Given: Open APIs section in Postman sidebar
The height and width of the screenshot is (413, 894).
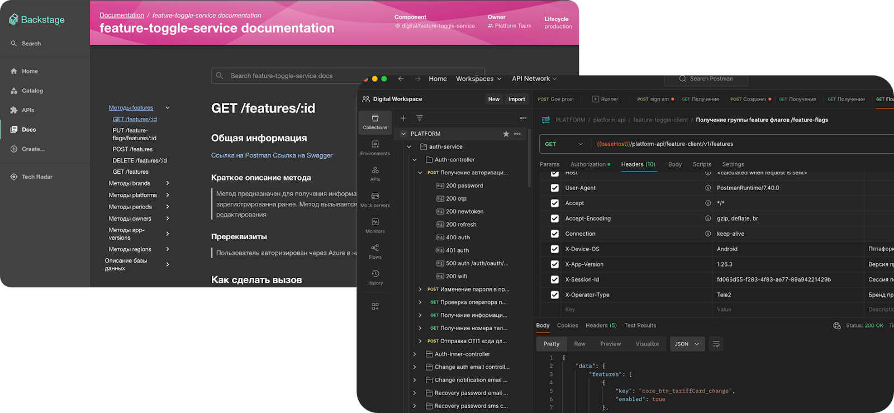Looking at the screenshot, I should (375, 174).
